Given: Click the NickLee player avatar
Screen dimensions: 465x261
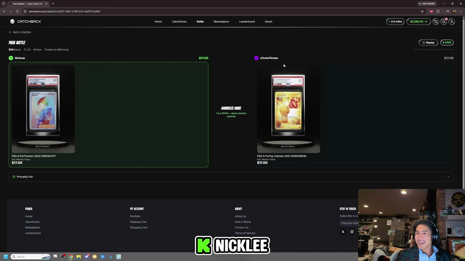Looking at the screenshot, I should coord(11,58).
